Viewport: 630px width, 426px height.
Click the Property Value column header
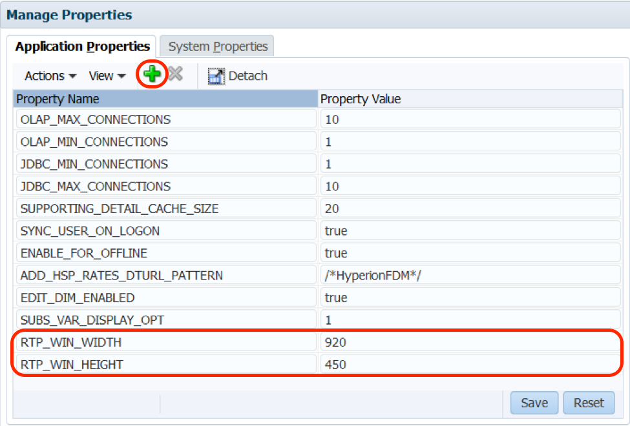470,99
